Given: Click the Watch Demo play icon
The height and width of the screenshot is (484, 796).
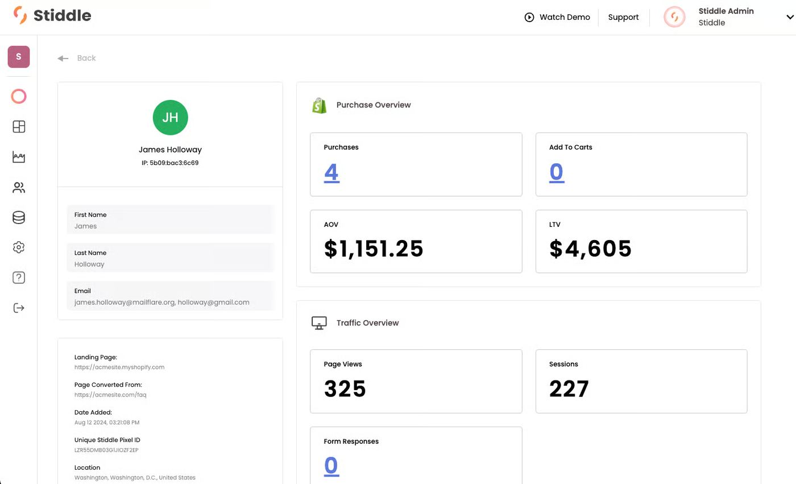Looking at the screenshot, I should click(529, 17).
